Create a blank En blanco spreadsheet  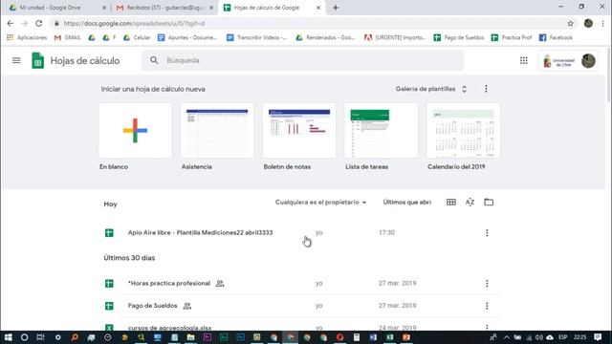pyautogui.click(x=135, y=131)
